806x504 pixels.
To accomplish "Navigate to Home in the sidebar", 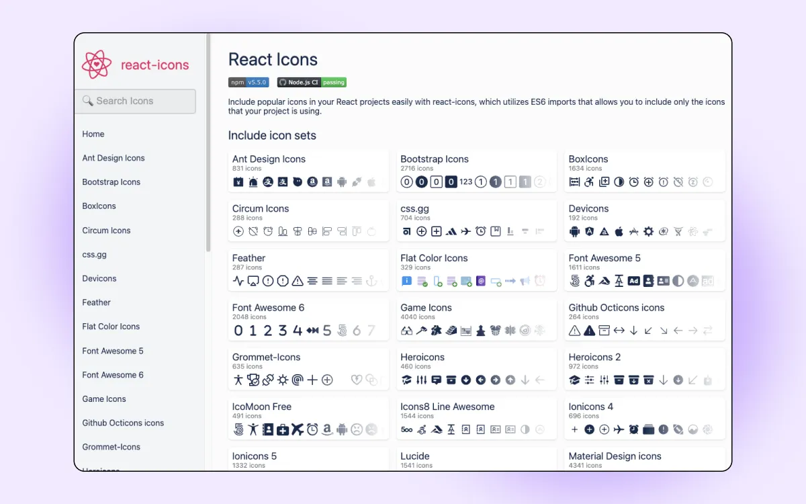I will [93, 134].
